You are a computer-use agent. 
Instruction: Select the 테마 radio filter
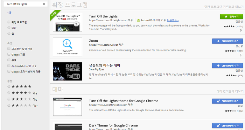pos(9,28)
